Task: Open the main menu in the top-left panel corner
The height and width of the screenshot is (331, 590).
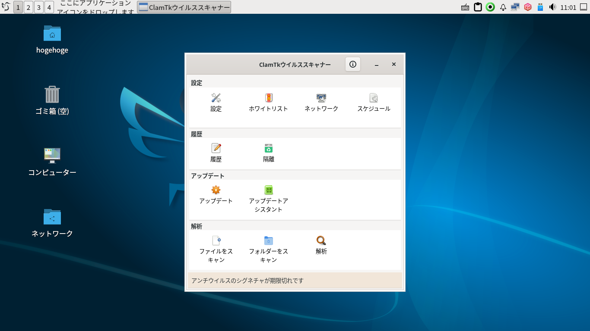Action: click(6, 7)
